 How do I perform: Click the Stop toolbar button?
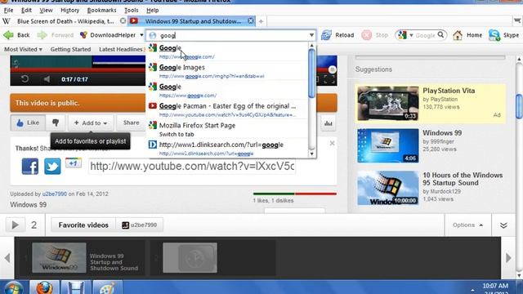coord(375,35)
